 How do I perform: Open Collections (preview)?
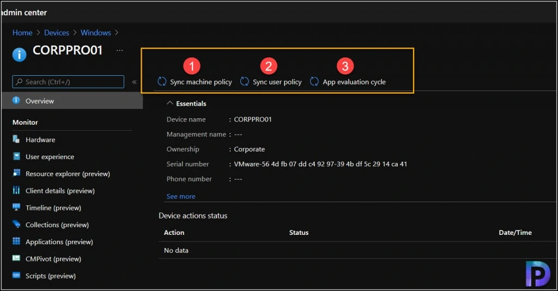tap(57, 225)
